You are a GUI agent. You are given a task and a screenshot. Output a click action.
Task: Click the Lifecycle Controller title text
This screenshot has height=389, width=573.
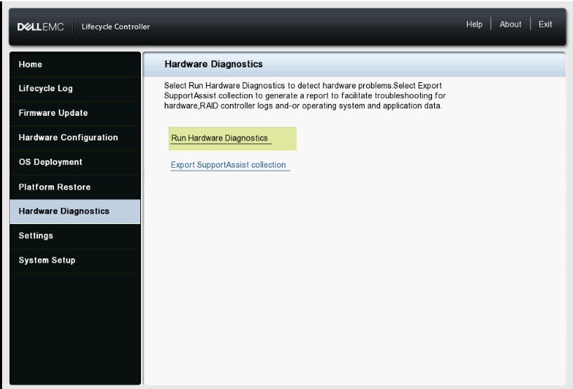(x=116, y=27)
